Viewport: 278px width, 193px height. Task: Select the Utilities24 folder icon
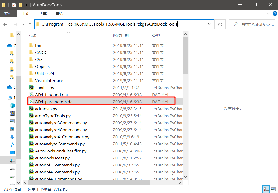(31, 73)
